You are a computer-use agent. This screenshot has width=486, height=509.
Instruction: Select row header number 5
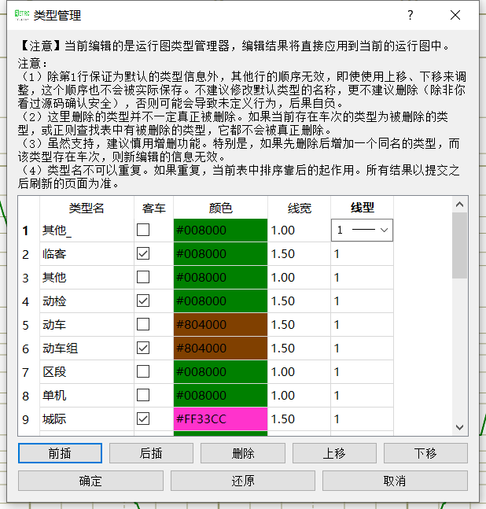[x=28, y=324]
